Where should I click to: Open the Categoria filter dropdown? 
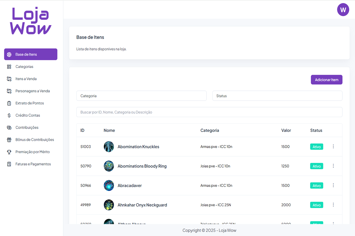click(x=141, y=96)
